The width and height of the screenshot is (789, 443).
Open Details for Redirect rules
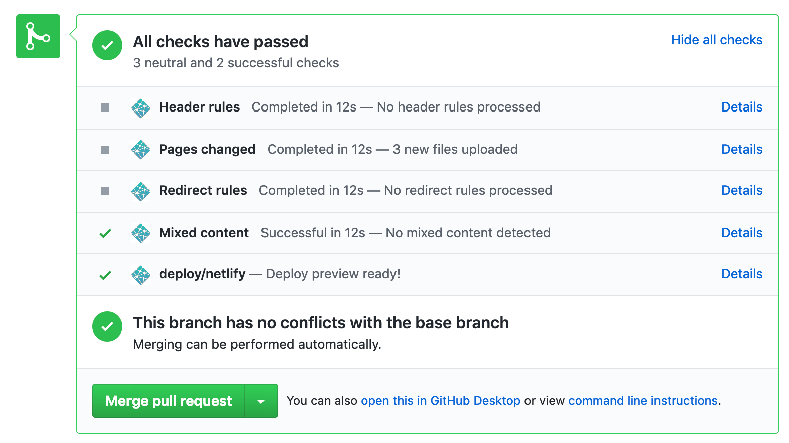(742, 190)
